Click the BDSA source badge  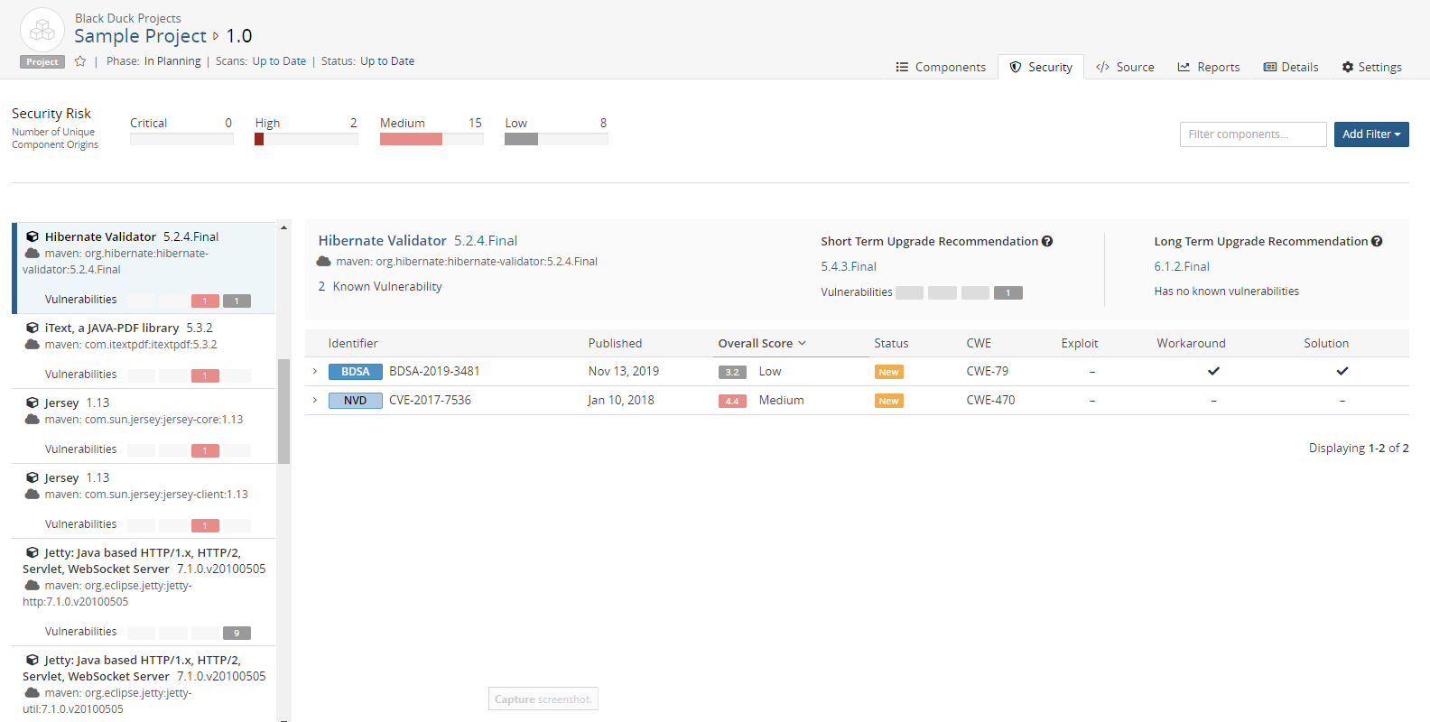tap(356, 372)
